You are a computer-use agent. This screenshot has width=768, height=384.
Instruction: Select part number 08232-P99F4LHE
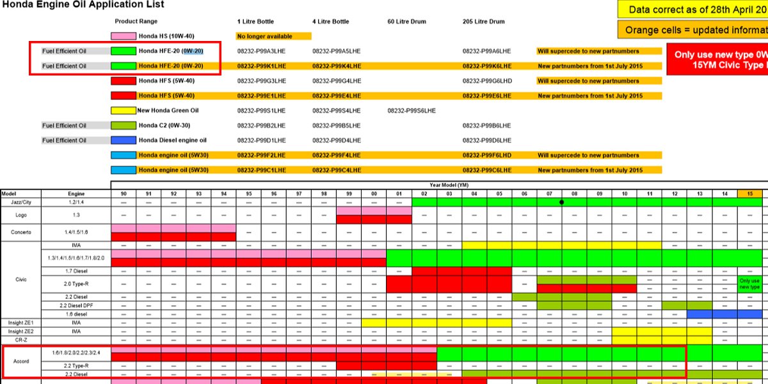(x=337, y=156)
